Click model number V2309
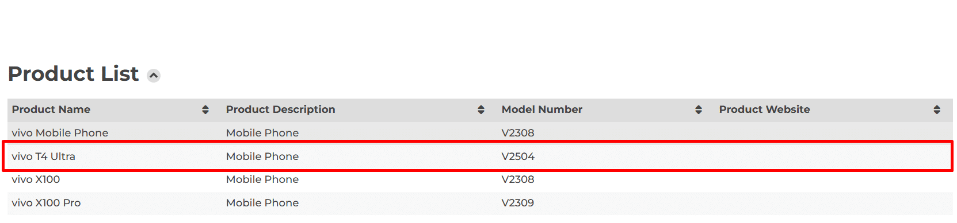The width and height of the screenshot is (957, 223). (x=518, y=203)
